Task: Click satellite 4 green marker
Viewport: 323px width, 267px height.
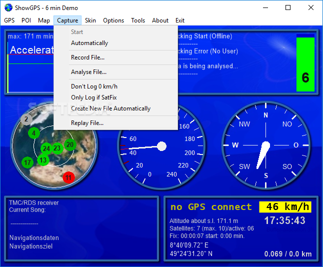Action: pos(34,133)
